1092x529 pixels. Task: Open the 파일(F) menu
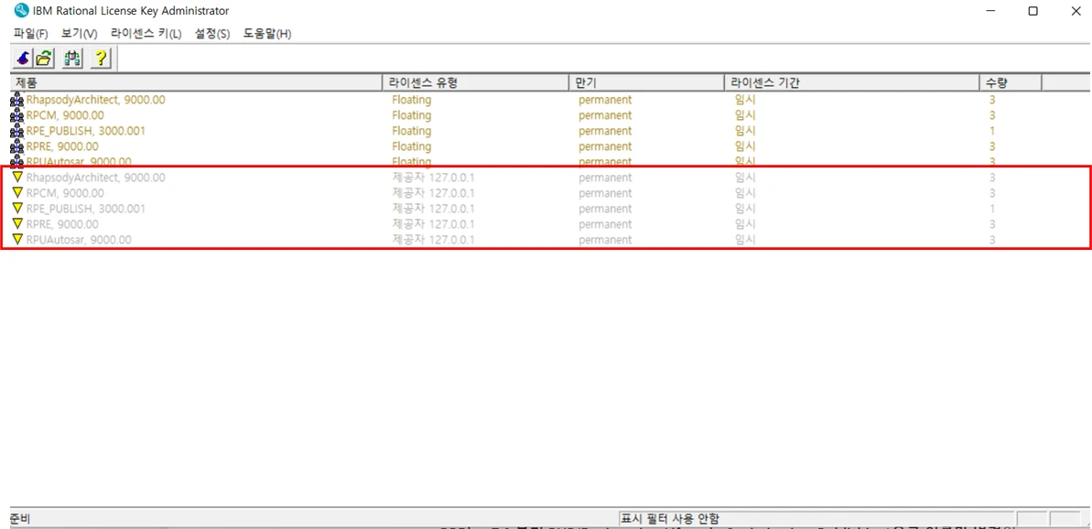30,34
